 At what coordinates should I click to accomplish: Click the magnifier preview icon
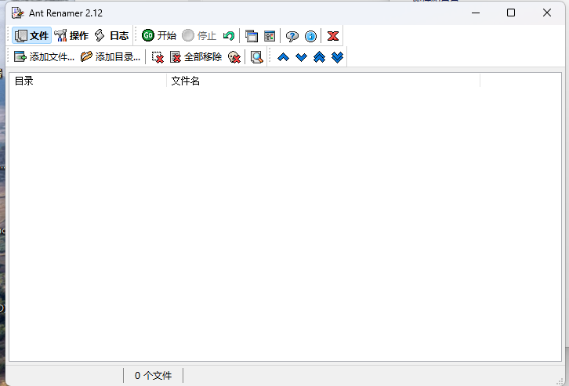pos(256,57)
